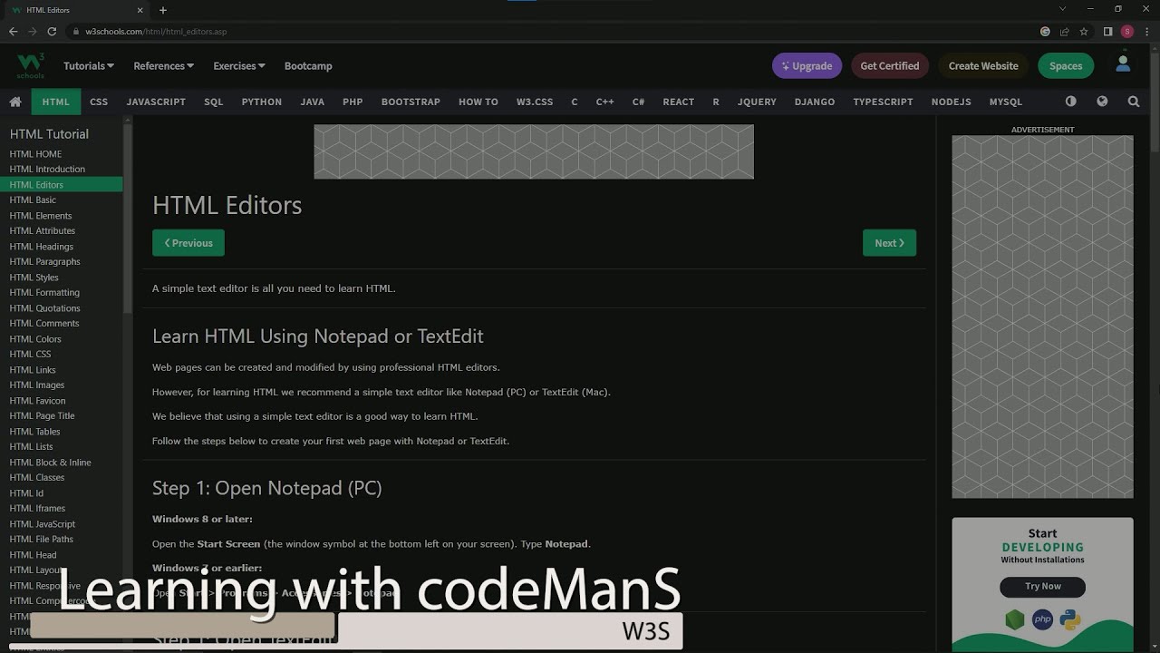Open the globe translate icon
The width and height of the screenshot is (1160, 653).
(1102, 102)
